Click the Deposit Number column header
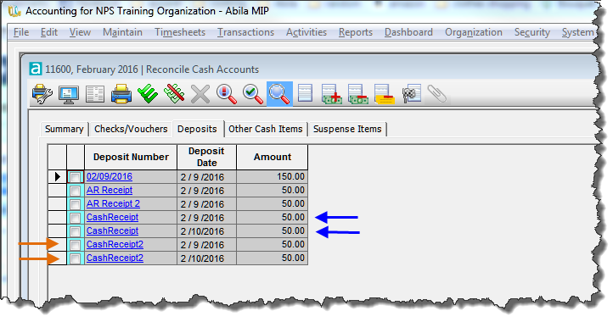 tap(131, 157)
